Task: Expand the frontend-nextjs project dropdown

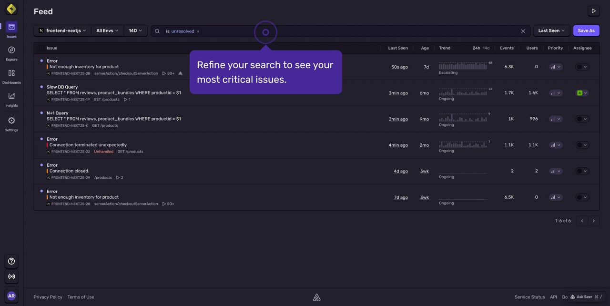Action: (62, 31)
